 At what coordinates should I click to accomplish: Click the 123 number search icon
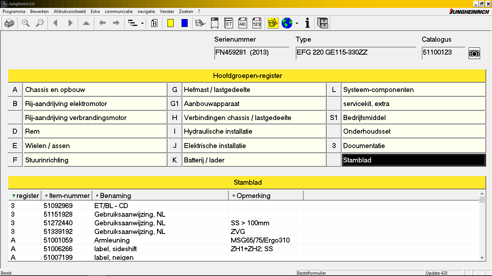click(x=256, y=23)
